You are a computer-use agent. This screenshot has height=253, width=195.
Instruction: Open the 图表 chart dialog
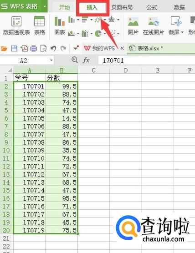tap(59, 25)
